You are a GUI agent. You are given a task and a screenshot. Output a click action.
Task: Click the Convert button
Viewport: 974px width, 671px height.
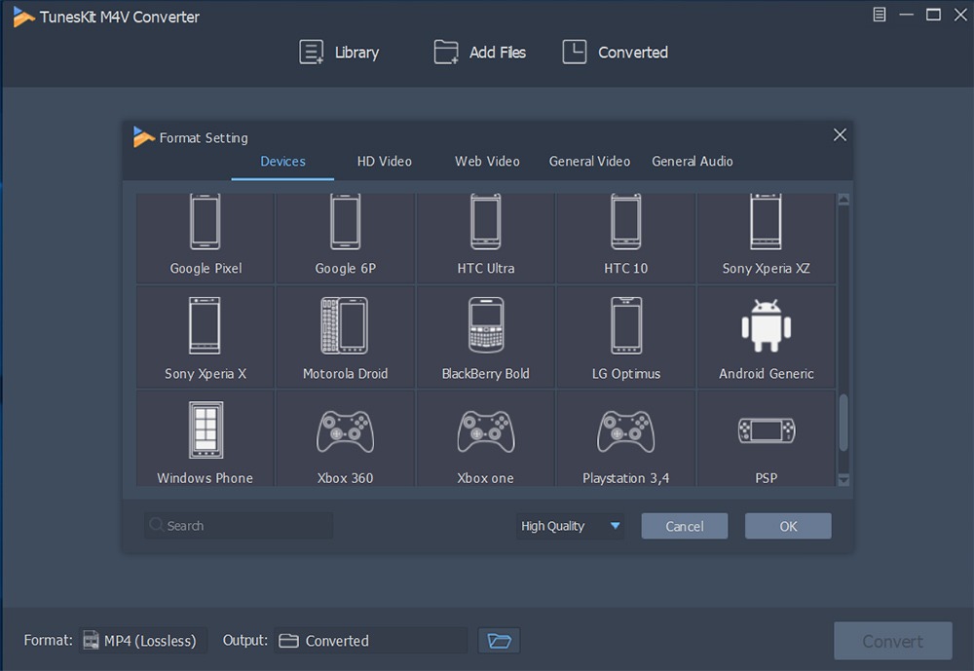[x=892, y=641]
